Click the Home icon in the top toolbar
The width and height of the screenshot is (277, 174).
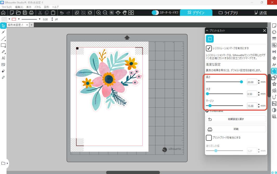pyautogui.click(x=3, y=13)
